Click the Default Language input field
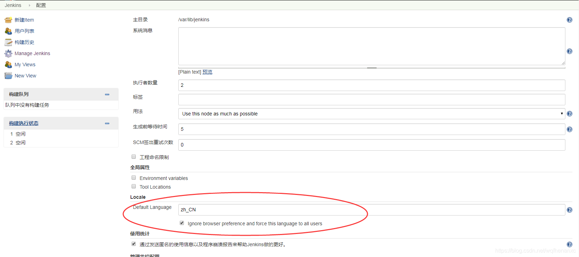The image size is (579, 257). coord(372,210)
